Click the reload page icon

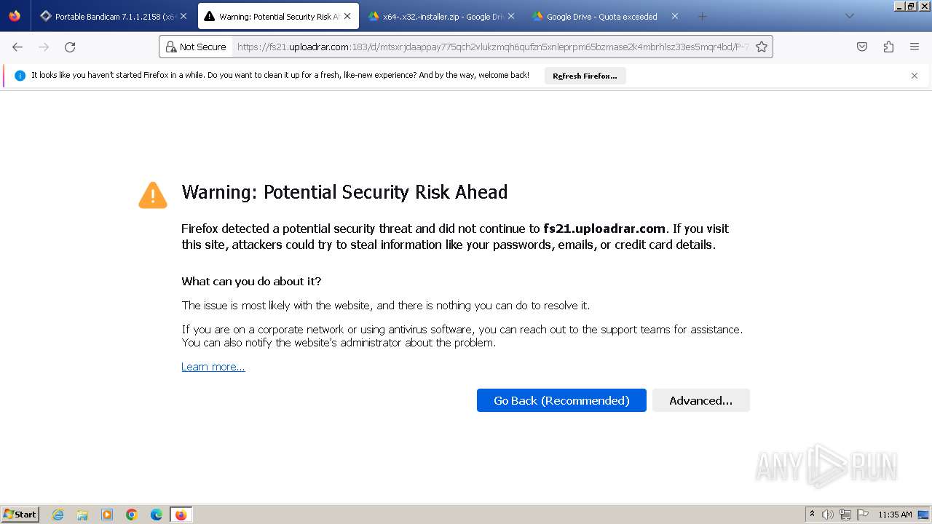click(70, 47)
